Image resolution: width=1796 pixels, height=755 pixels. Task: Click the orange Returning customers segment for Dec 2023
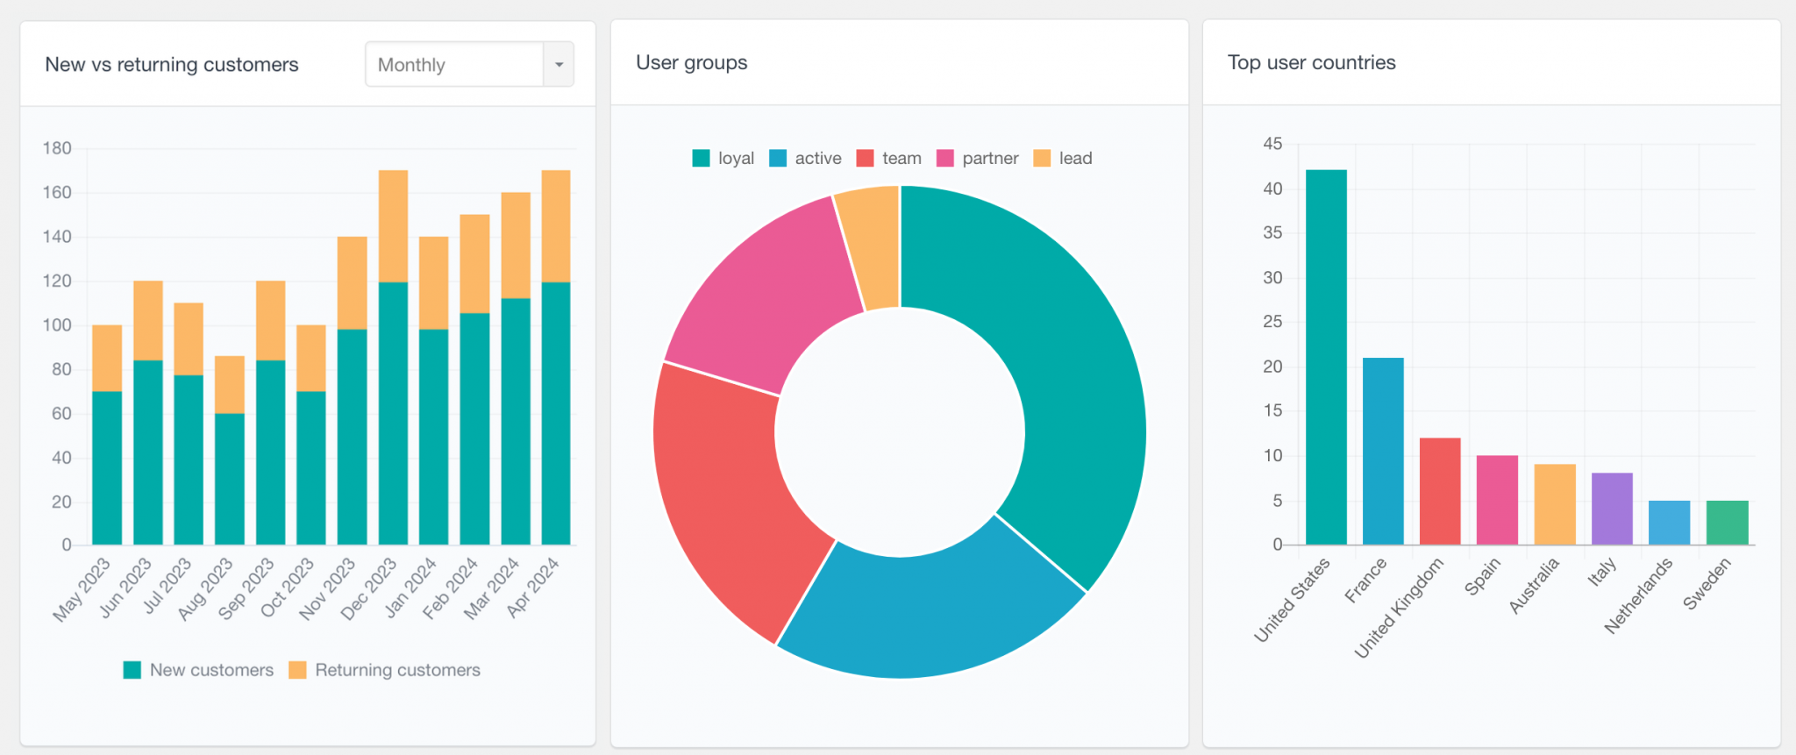pyautogui.click(x=393, y=225)
